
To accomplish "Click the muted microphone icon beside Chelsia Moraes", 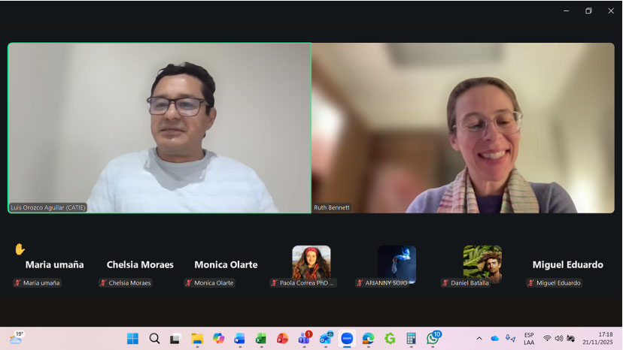I will click(103, 283).
